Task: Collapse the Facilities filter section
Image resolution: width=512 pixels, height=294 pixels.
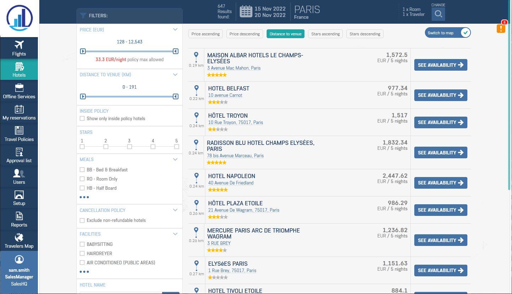Action: pos(175,234)
